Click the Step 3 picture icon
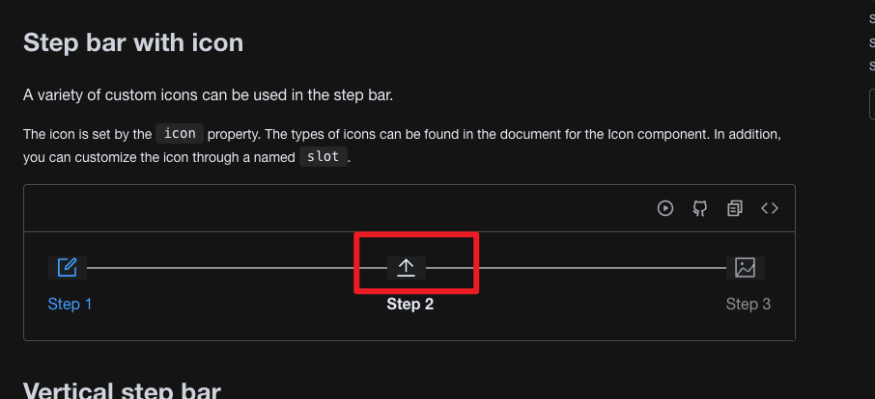 point(745,268)
